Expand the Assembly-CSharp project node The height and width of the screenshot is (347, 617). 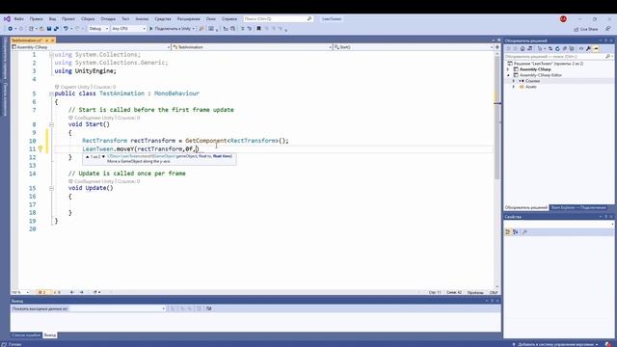(508, 69)
